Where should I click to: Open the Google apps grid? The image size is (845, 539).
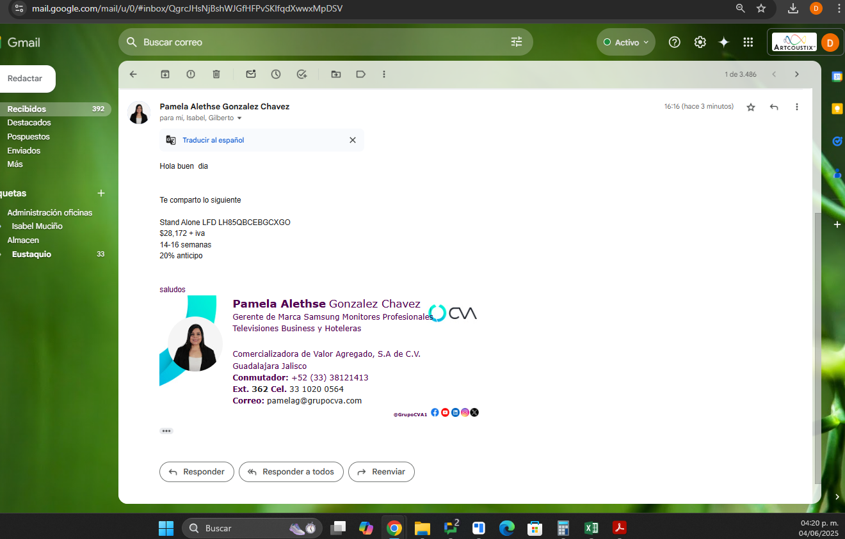pyautogui.click(x=748, y=42)
